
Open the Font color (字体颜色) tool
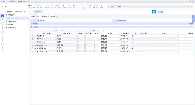pyautogui.click(x=64, y=5)
